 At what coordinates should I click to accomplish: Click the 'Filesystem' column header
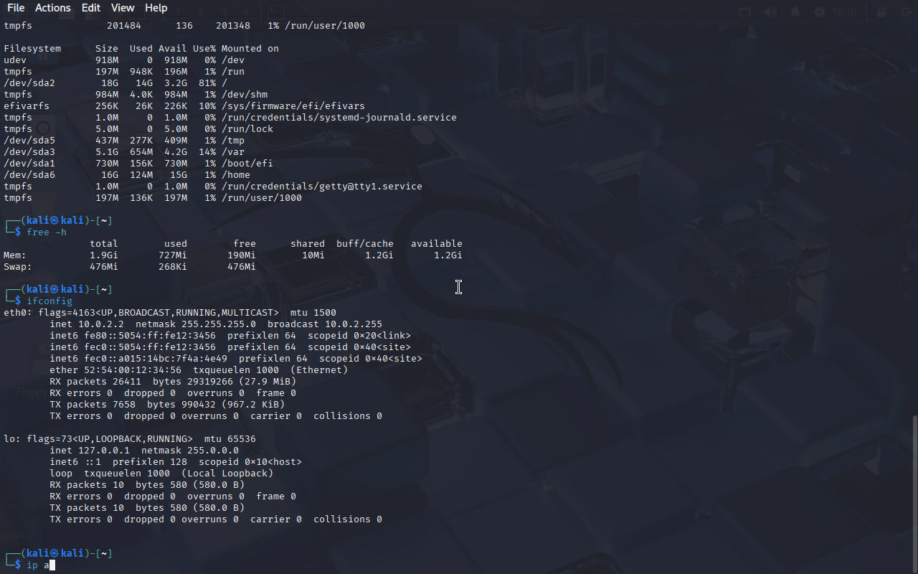pos(32,49)
